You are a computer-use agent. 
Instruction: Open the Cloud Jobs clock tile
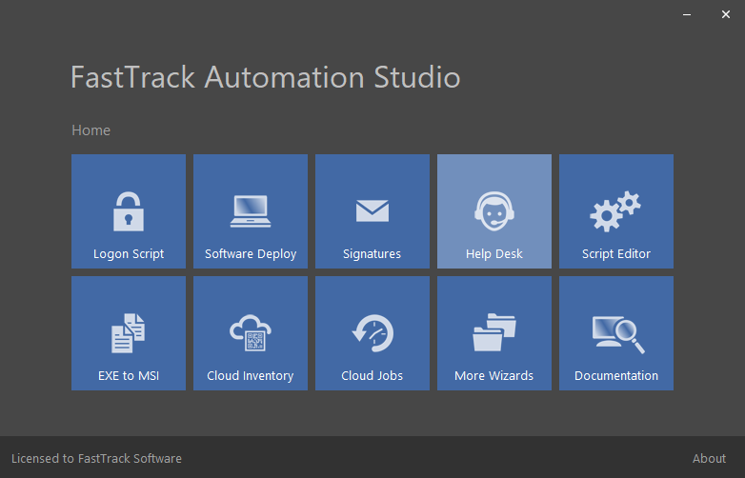[x=372, y=333]
